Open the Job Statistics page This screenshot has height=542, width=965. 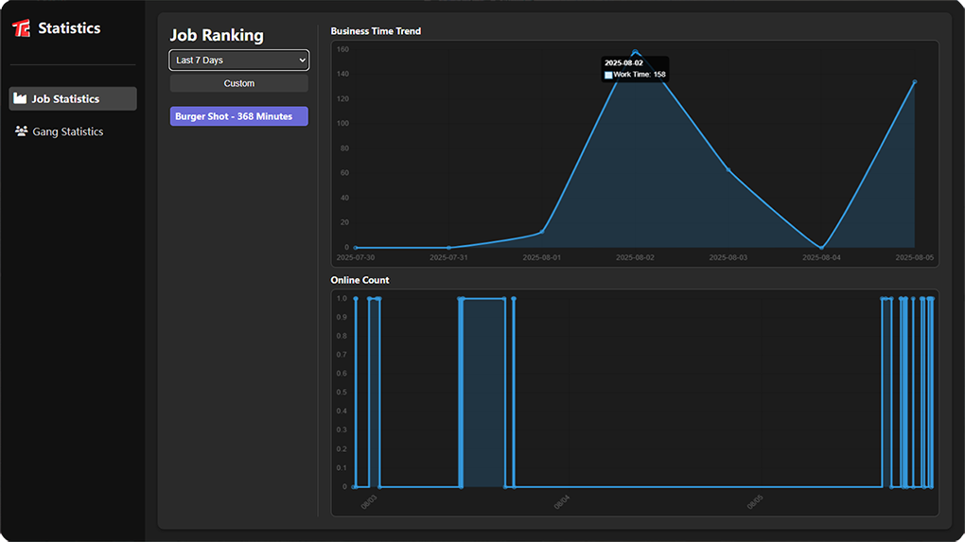(73, 98)
